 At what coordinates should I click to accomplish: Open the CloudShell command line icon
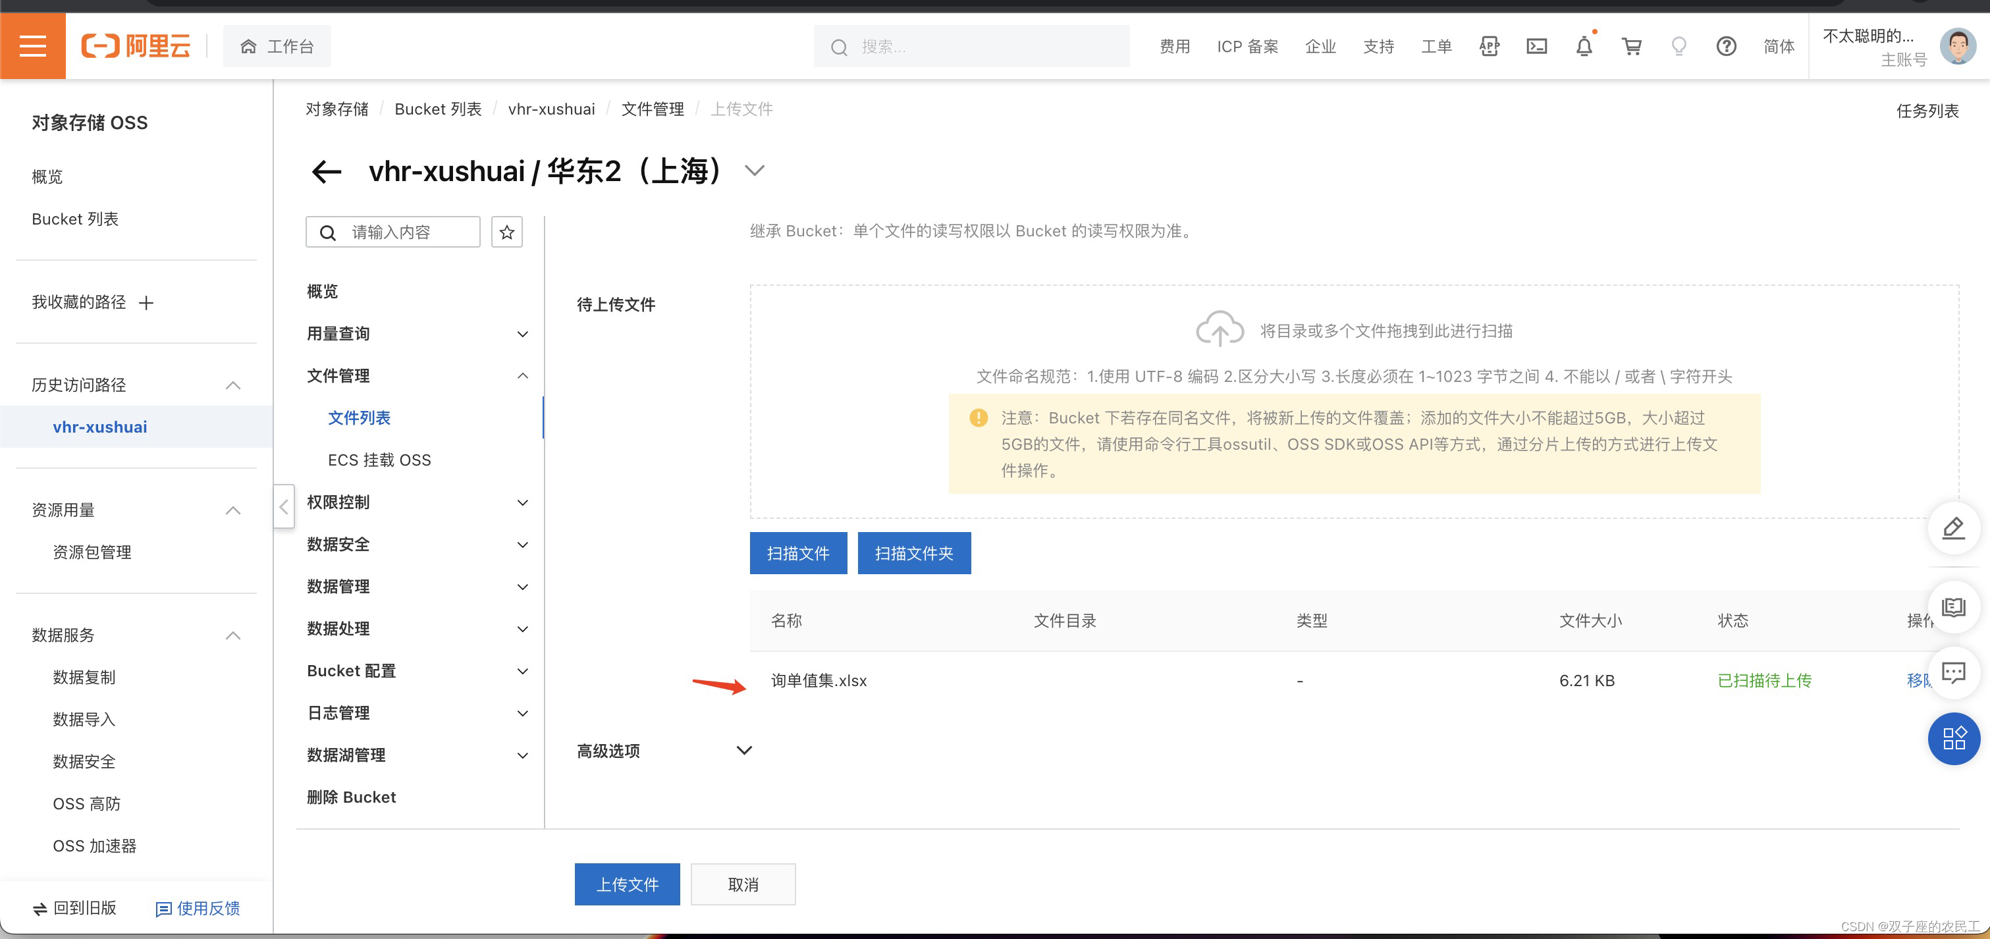coord(1536,46)
